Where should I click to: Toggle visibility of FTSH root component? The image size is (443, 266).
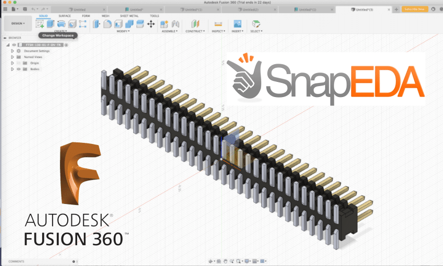(14, 45)
